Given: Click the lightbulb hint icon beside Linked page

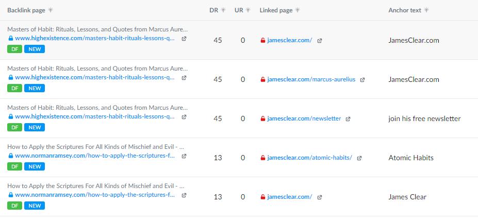Looking at the screenshot, I should 298,10.
